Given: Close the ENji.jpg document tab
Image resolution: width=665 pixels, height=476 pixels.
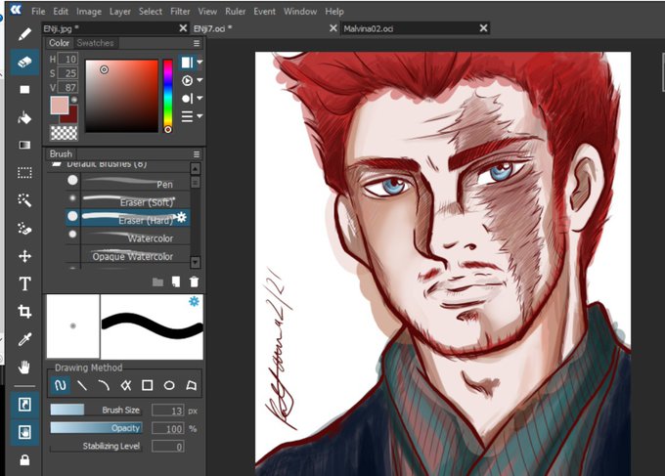Looking at the screenshot, I should pos(183,28).
